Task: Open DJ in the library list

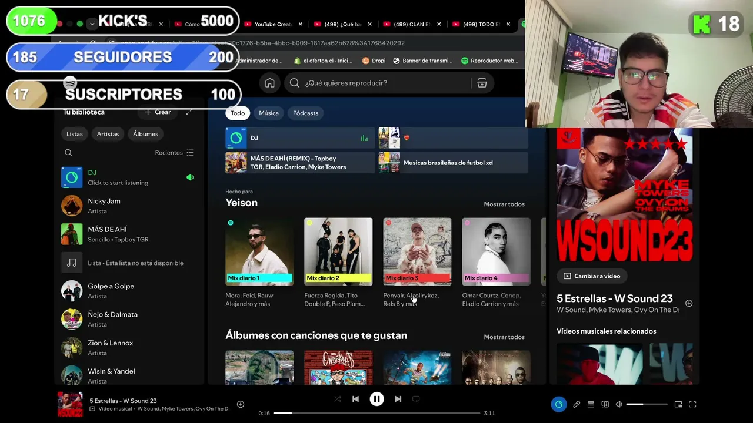Action: (x=129, y=177)
